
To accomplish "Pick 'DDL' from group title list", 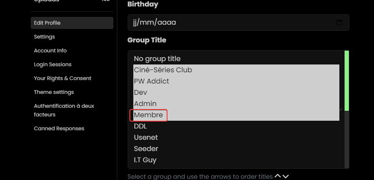I will pos(140,126).
